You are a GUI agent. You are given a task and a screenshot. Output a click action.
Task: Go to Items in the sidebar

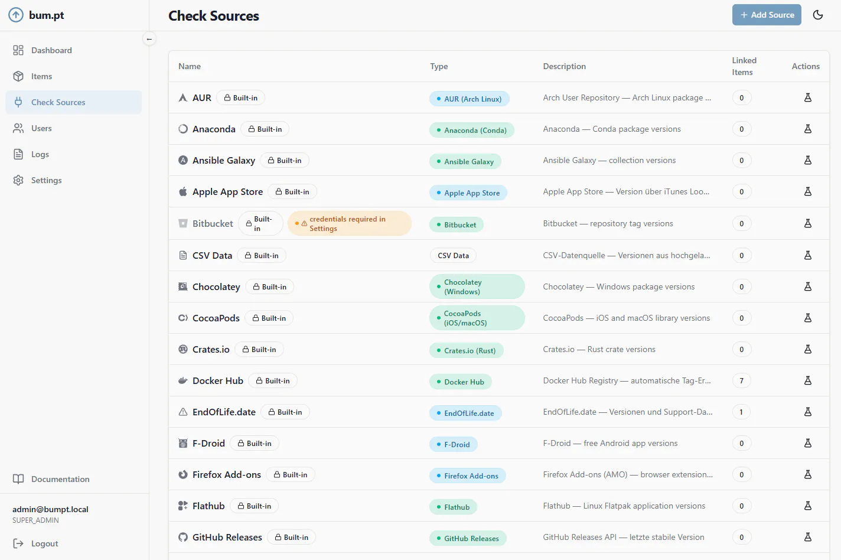74,76
